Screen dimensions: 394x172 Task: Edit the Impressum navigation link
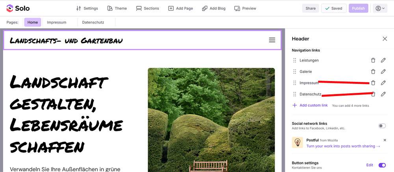383,83
